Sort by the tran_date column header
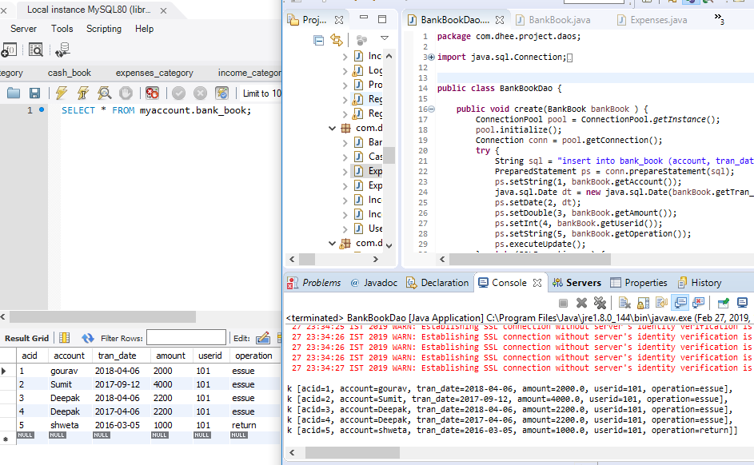 [117, 356]
